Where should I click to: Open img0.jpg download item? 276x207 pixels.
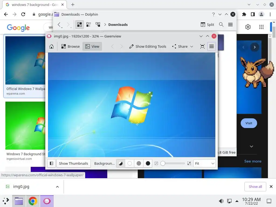click(x=21, y=187)
